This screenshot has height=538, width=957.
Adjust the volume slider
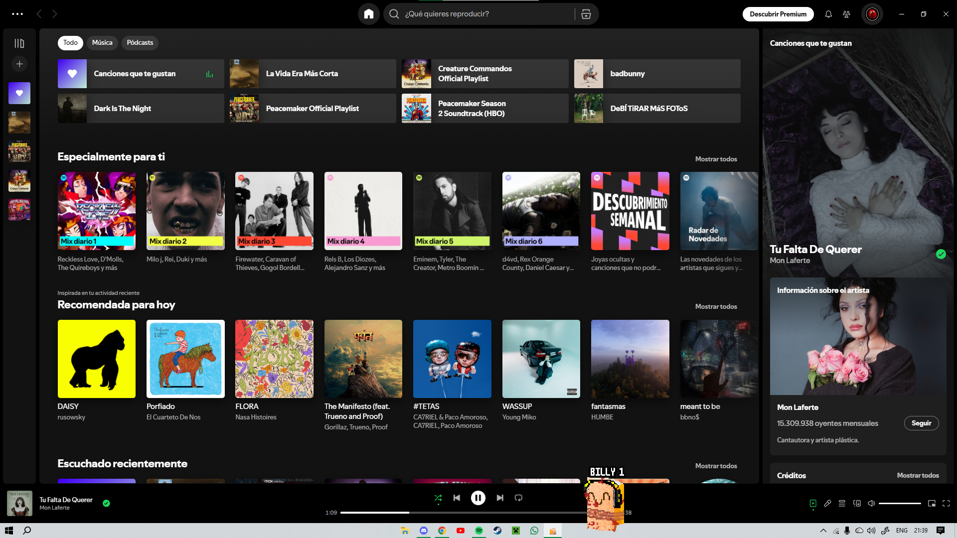pos(900,503)
